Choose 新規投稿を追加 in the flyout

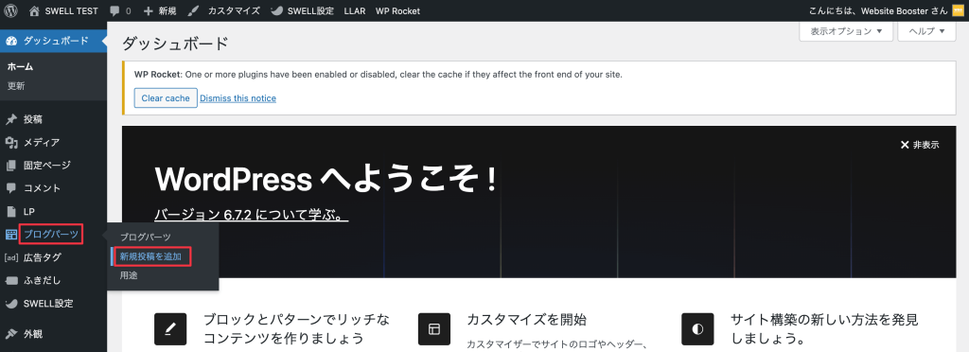point(150,256)
